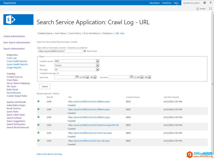
Task: Open the Settings gear menu
Action: point(204,3)
